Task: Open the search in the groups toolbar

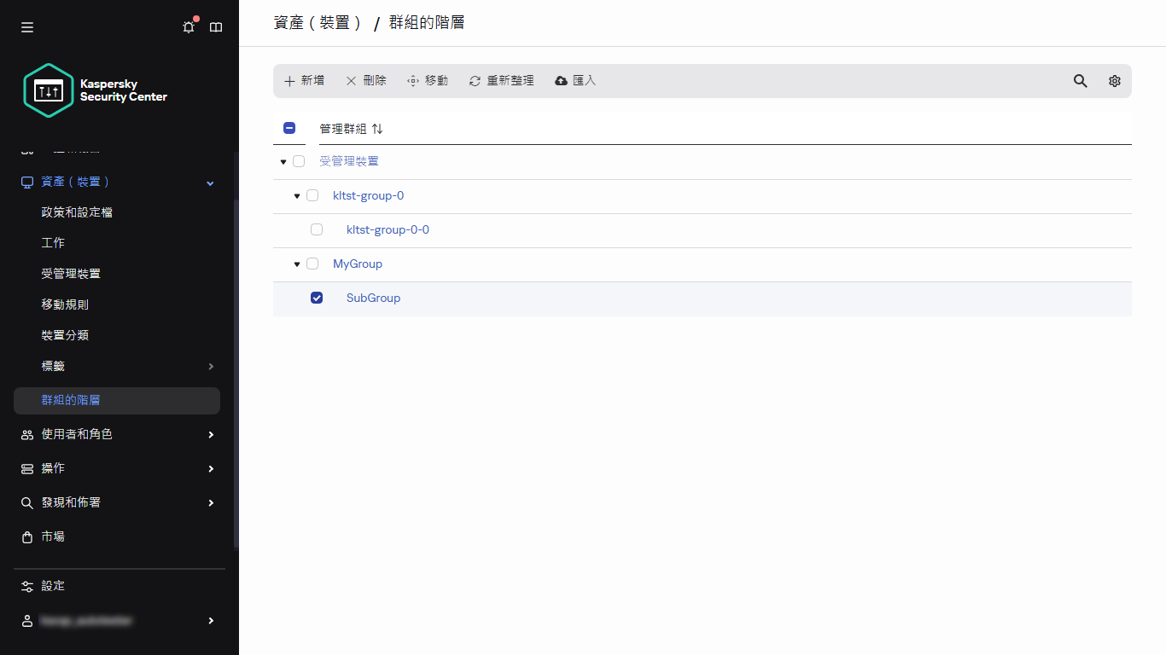Action: 1080,80
